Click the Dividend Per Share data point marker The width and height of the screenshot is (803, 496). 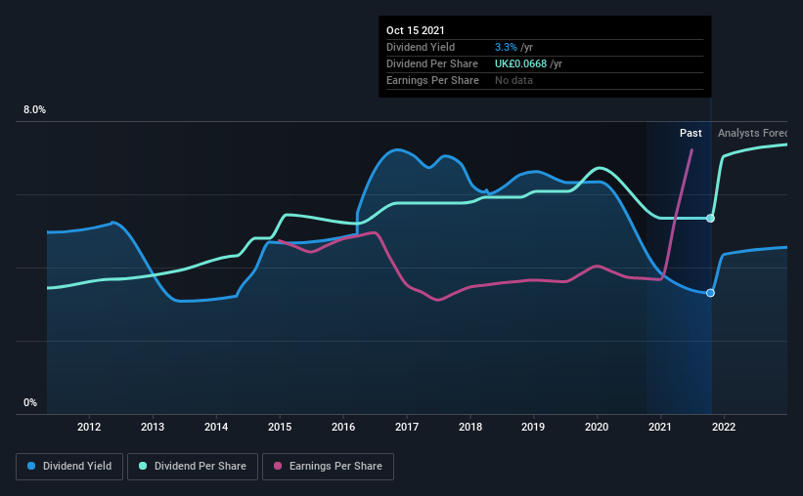710,219
